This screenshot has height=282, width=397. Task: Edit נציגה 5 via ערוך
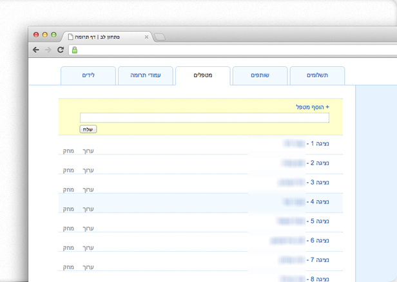(x=88, y=229)
